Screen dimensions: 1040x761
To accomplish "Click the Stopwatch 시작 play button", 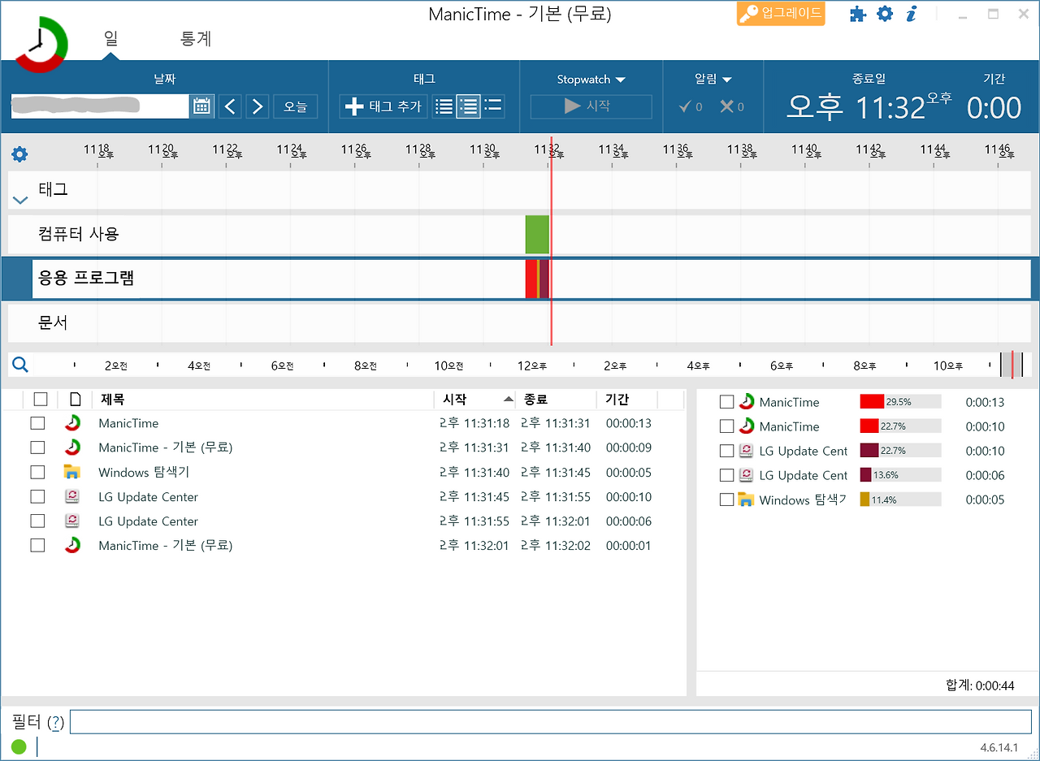I will click(591, 106).
